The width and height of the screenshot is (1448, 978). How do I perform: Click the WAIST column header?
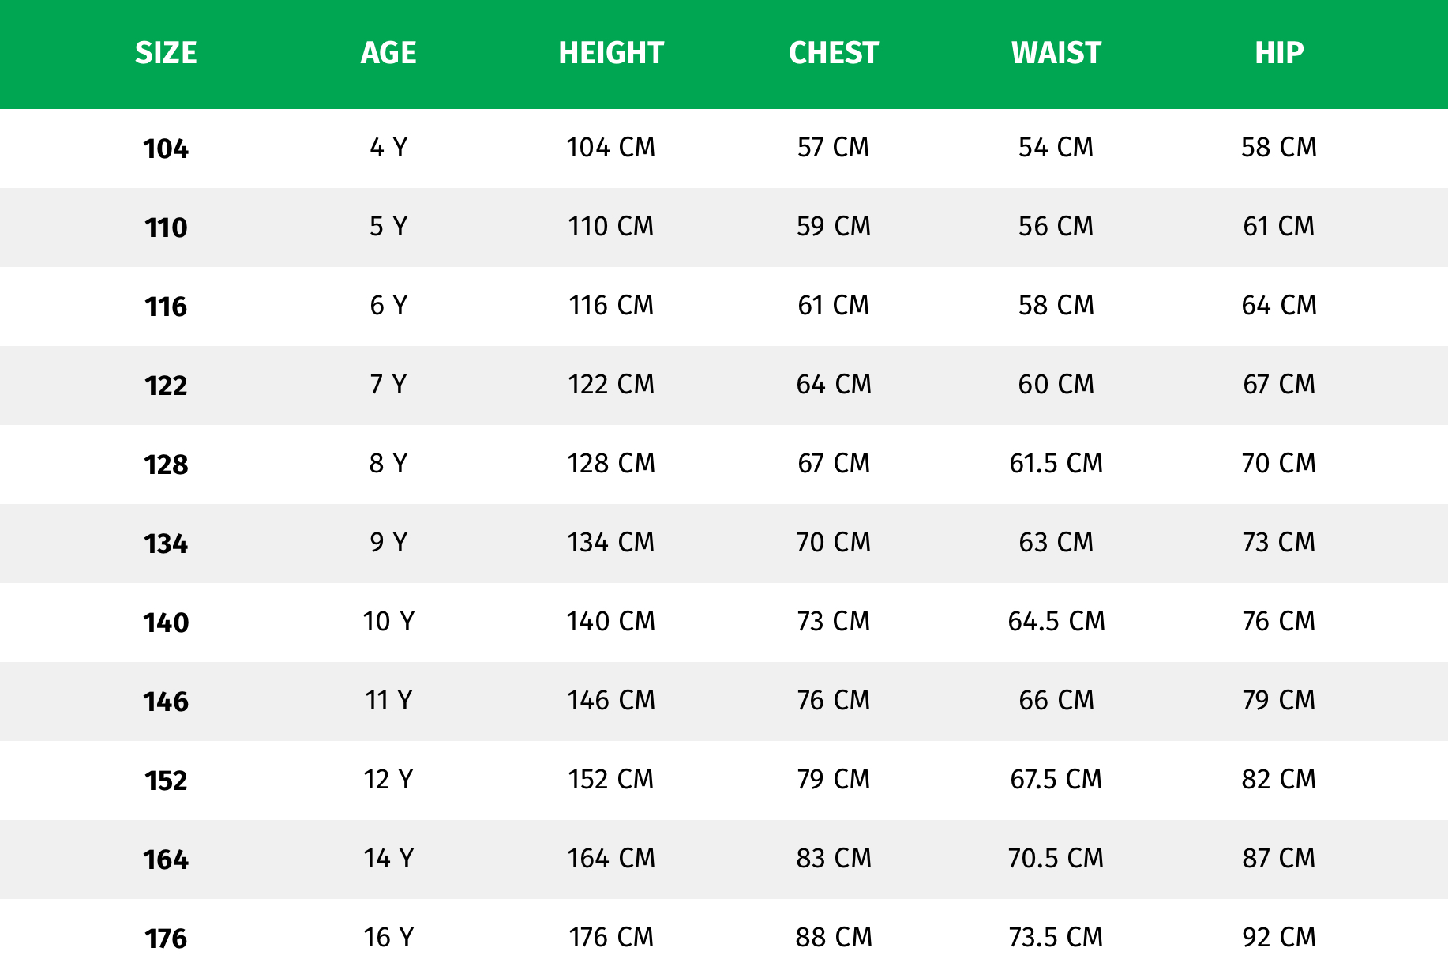1056,53
